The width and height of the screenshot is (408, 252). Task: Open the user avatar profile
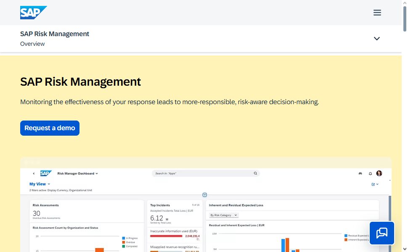(x=379, y=173)
